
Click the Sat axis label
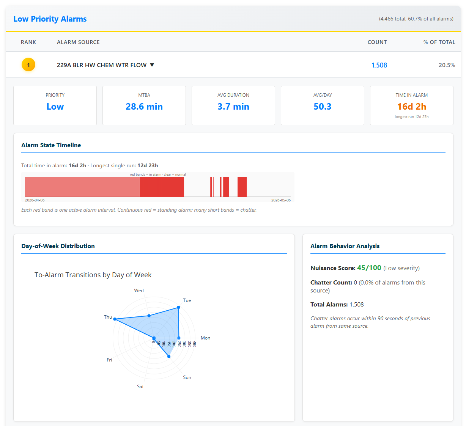(x=140, y=387)
